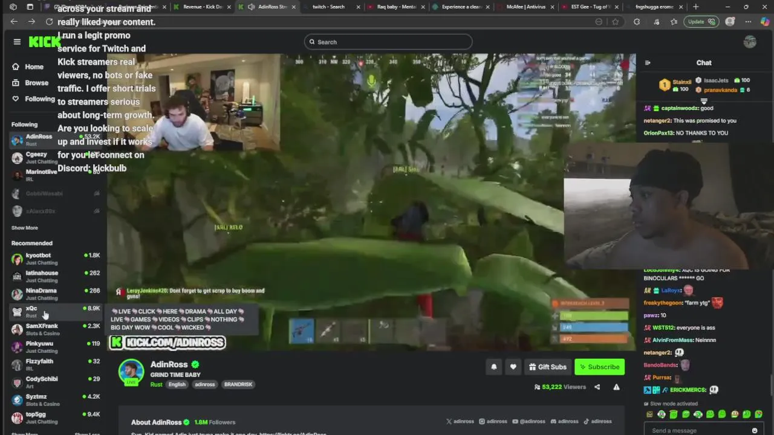Viewport: 774px width, 435px height.
Task: Toggle follow with the heart button
Action: tap(513, 367)
